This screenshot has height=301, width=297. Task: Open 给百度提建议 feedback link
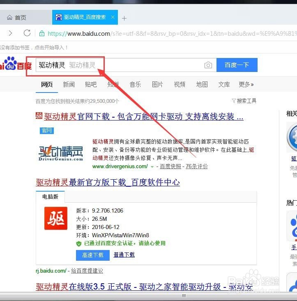(87, 271)
